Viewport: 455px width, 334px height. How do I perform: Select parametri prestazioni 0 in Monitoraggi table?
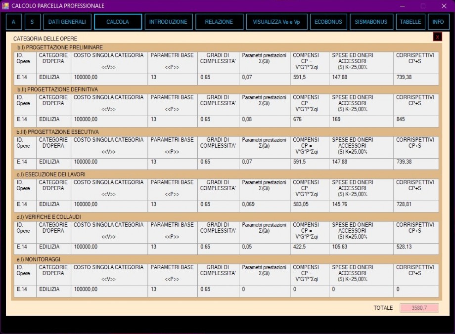(x=265, y=292)
